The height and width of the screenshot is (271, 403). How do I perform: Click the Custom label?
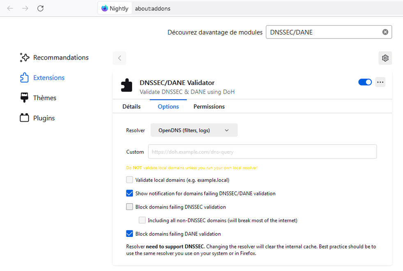135,152
